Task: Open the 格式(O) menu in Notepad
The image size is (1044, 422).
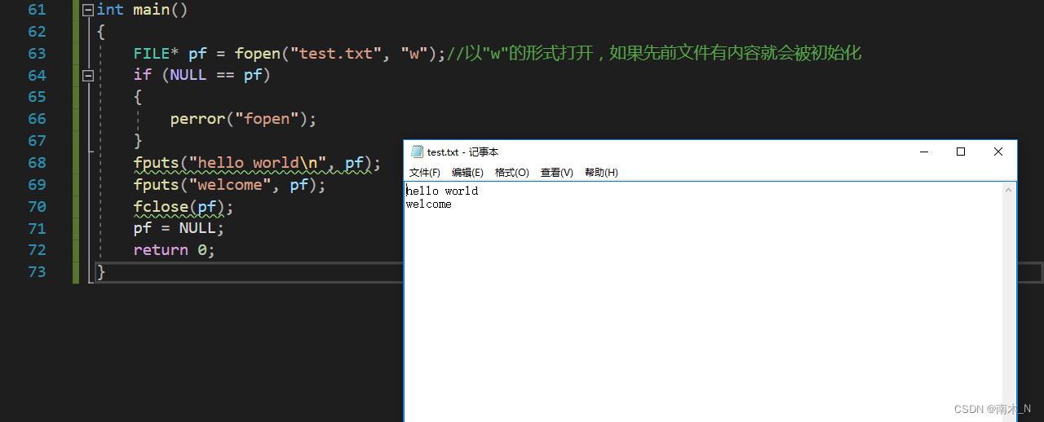Action: coord(512,173)
